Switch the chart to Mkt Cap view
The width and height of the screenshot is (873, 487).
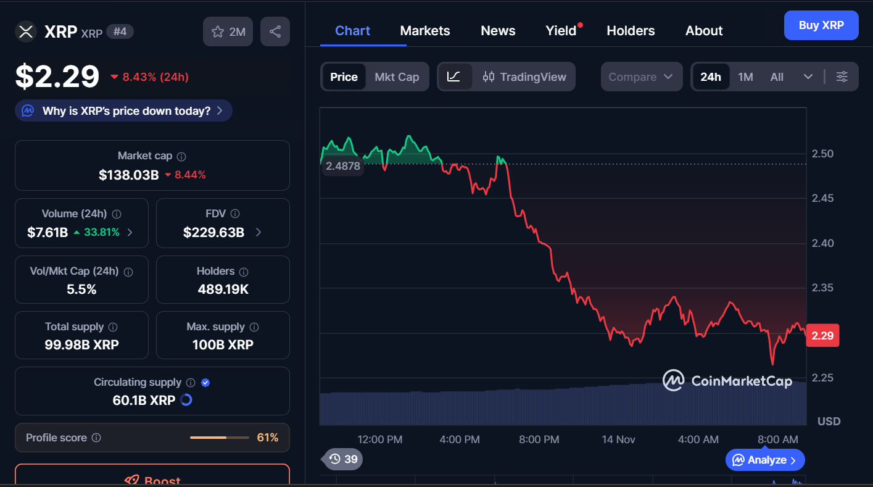pos(397,77)
